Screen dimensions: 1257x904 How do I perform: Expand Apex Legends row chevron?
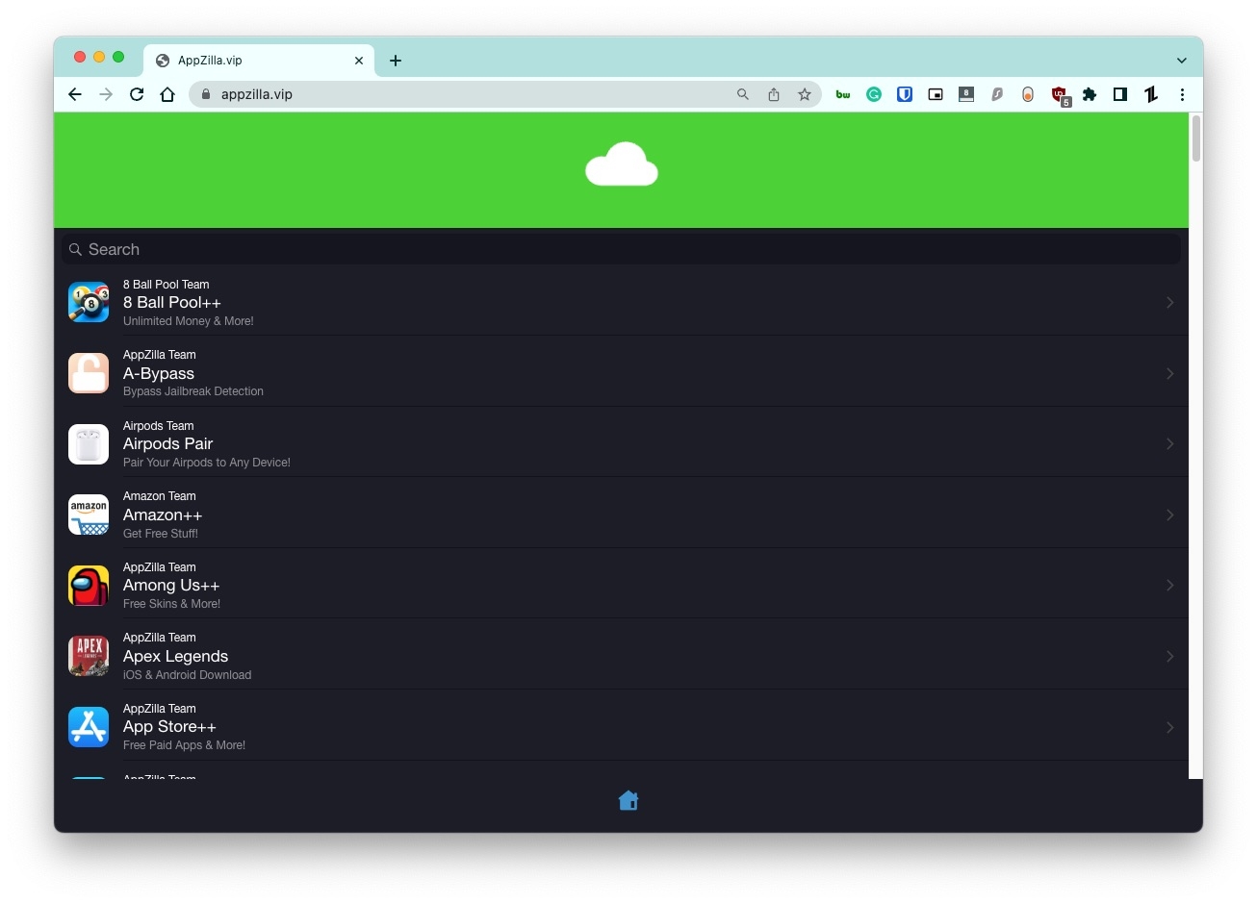1169,656
